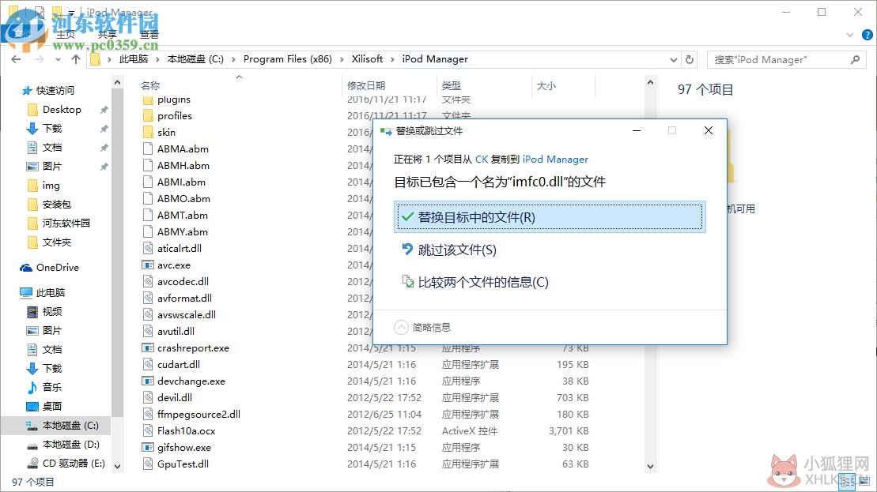Select the plugins folder
This screenshot has height=492, width=877.
pyautogui.click(x=173, y=100)
